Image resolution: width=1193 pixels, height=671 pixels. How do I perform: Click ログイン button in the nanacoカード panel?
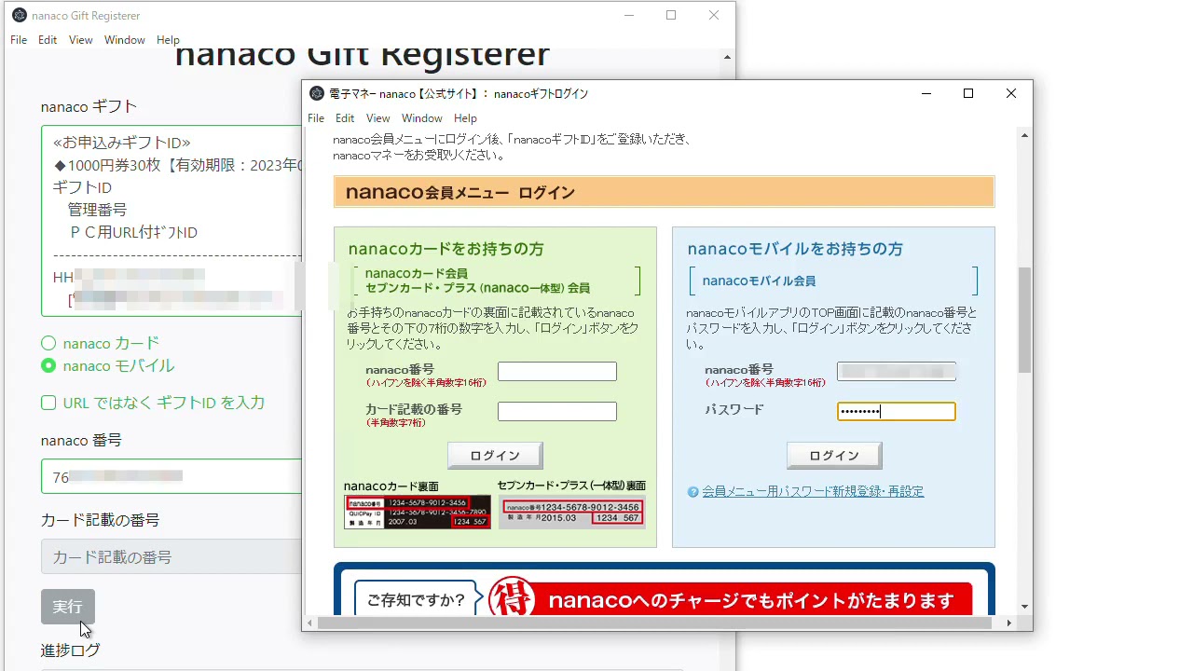click(495, 456)
